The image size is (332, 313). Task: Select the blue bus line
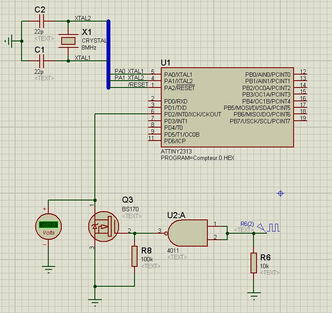coord(108,54)
